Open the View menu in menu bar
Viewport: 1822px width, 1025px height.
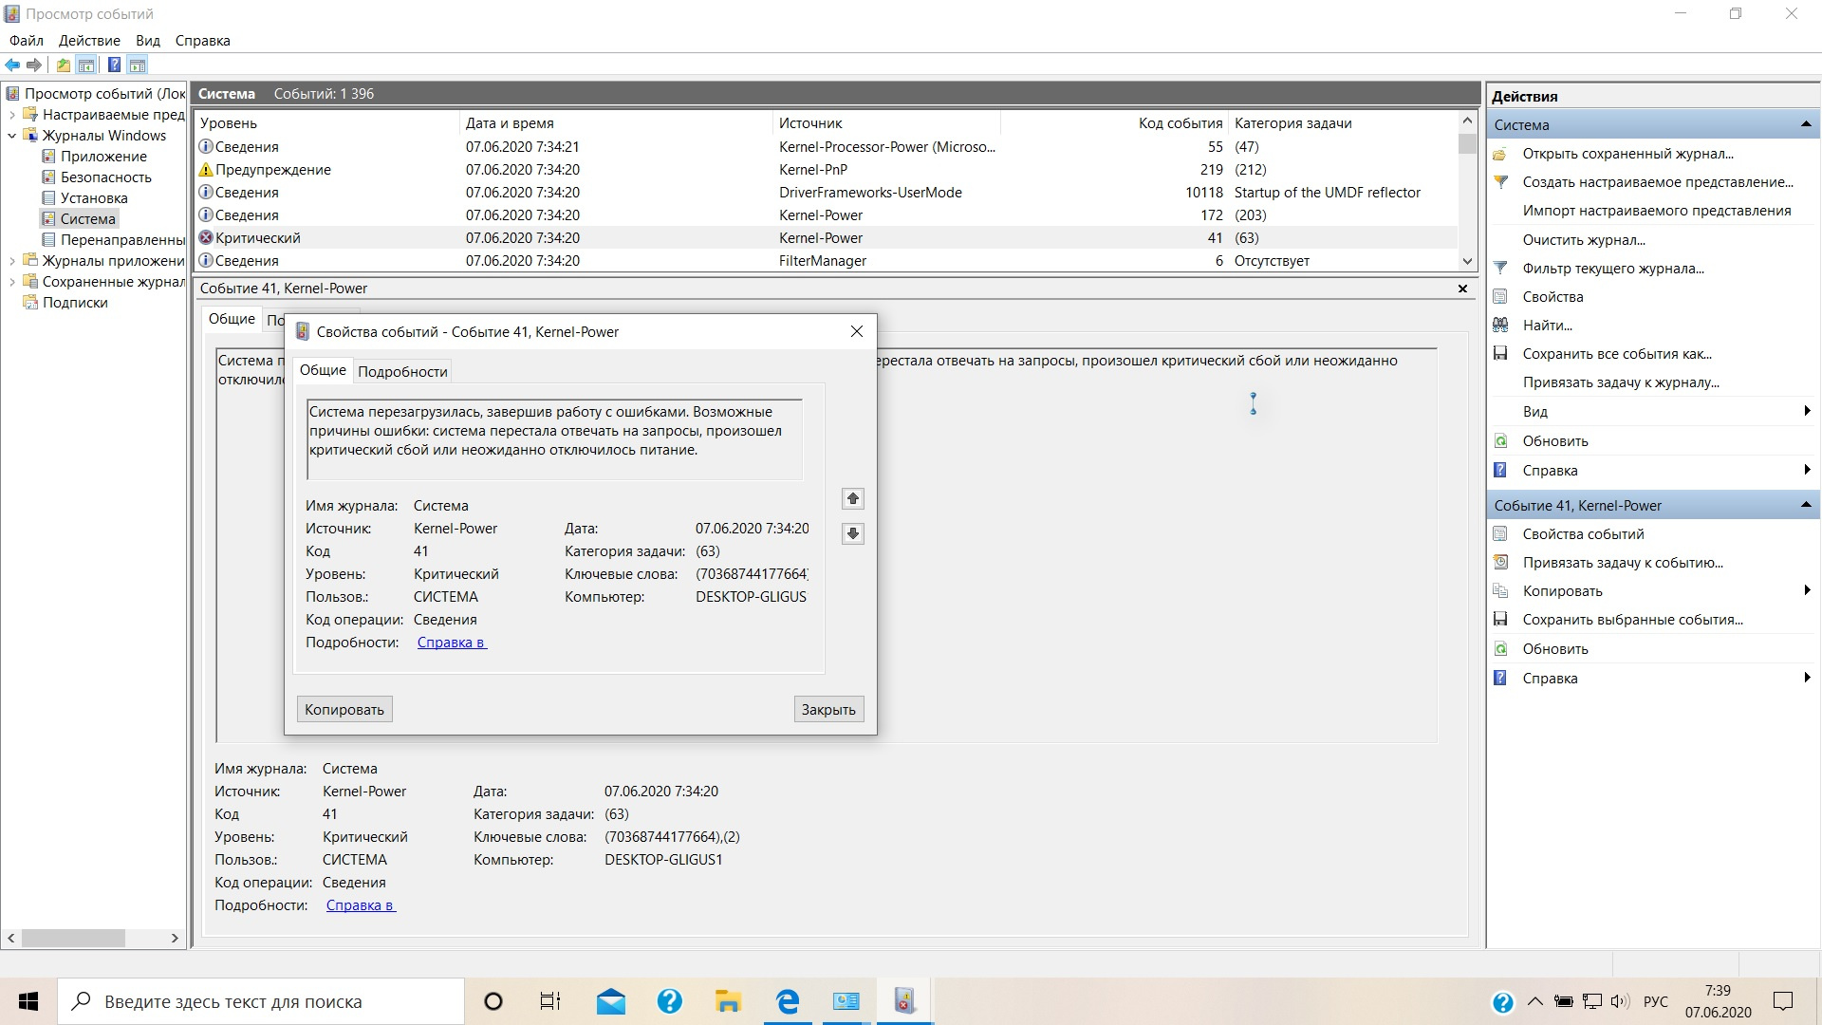point(148,41)
